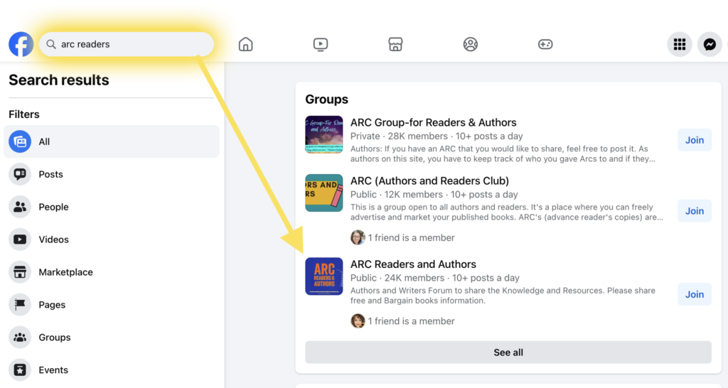This screenshot has height=388, width=728.
Task: Click description starting 'Authors: If you have an ARC'
Action: (503, 153)
